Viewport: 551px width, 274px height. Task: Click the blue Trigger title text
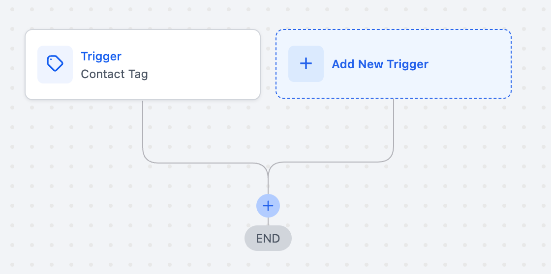pyautogui.click(x=101, y=56)
